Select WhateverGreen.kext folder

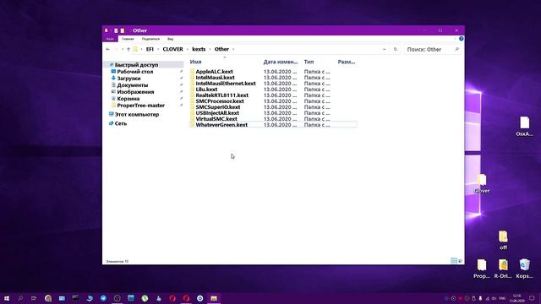point(221,125)
